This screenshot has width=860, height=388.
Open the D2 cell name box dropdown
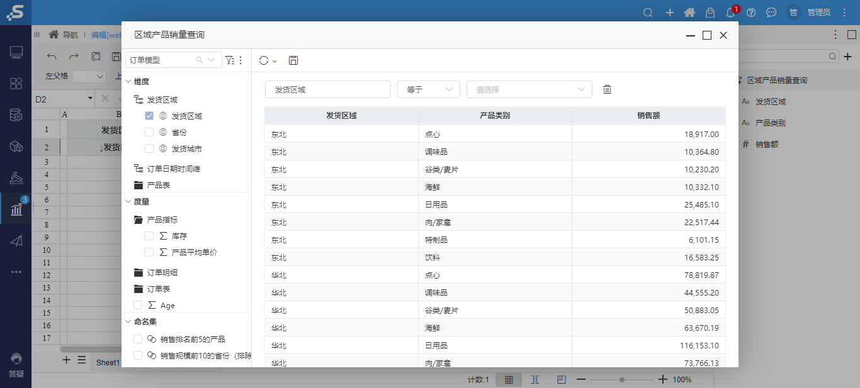pos(91,99)
